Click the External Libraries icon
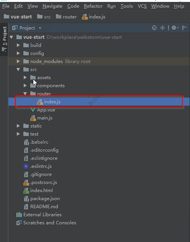Screen dimensions: 190x242 19,214
